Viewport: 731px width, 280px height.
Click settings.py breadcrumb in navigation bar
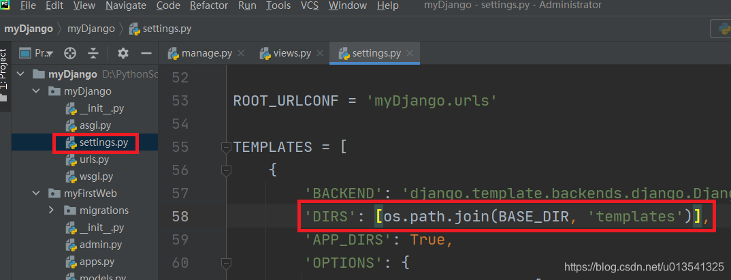click(x=161, y=29)
